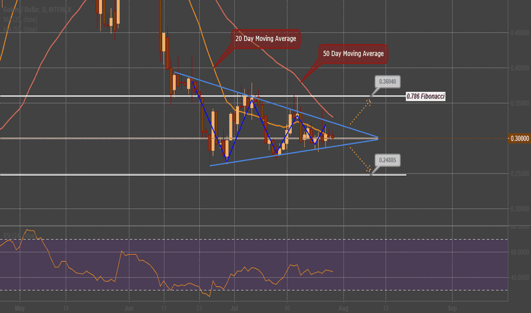Click the 0.24885 price target callout

(387, 160)
